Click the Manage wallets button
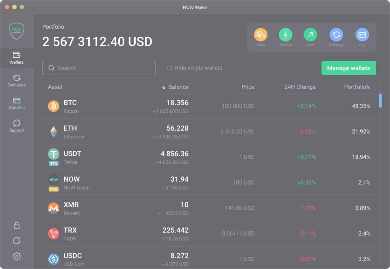The height and width of the screenshot is (269, 390). pyautogui.click(x=349, y=68)
